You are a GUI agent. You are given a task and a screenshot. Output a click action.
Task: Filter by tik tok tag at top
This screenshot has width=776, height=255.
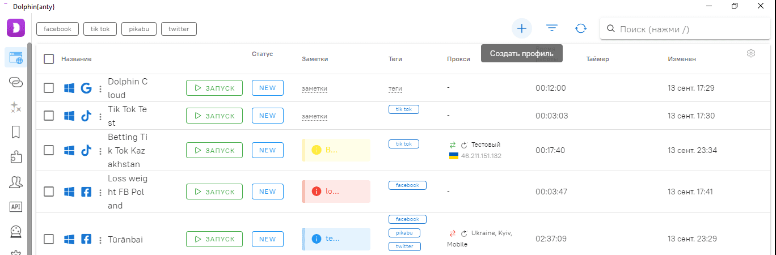100,29
